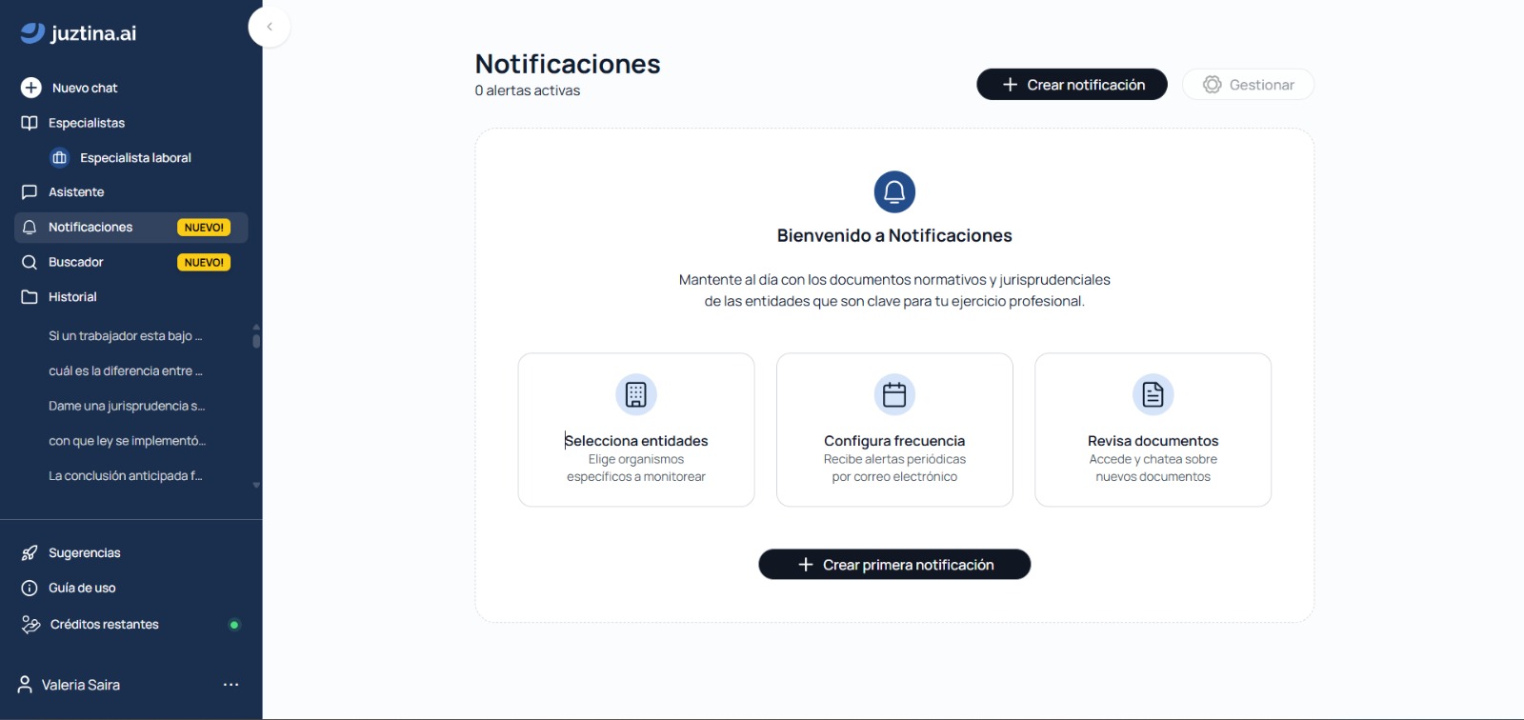
Task: Click the large blue bell welcome icon
Action: pos(894,192)
